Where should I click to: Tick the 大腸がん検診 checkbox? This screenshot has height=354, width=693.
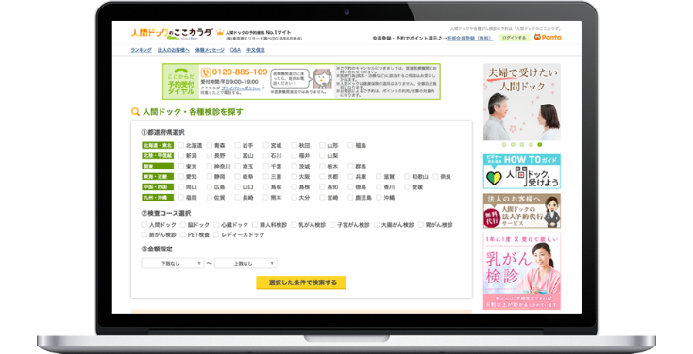click(x=377, y=225)
